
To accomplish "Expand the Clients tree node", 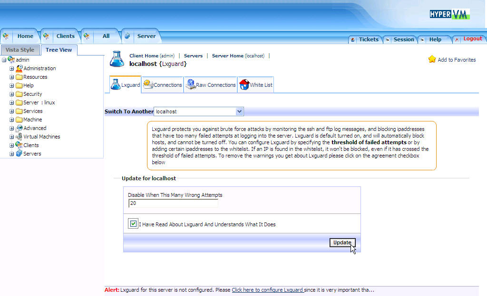I will (11, 145).
